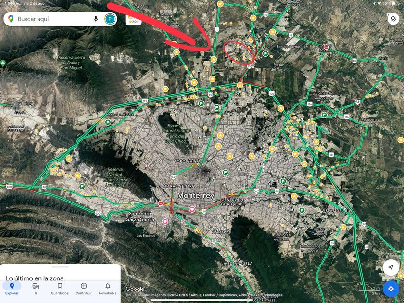404x303 pixels.
Task: Tap the road closure icon near Mitras Centro
Action: (161, 203)
